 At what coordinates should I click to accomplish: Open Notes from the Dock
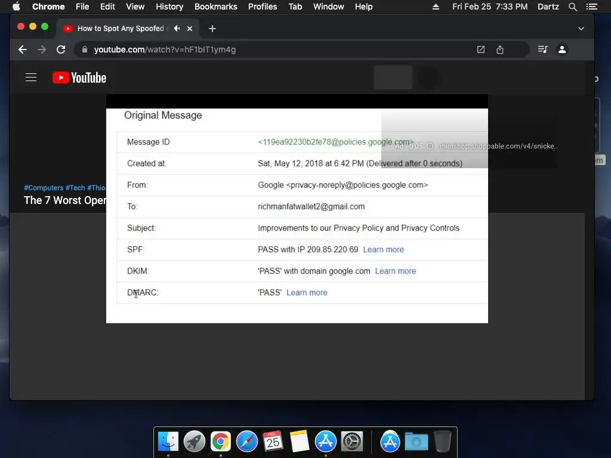tap(300, 442)
